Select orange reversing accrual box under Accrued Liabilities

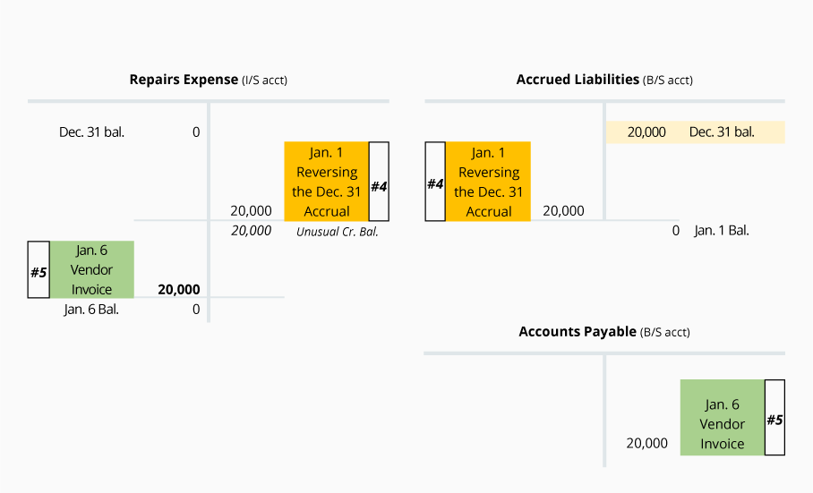click(x=488, y=182)
